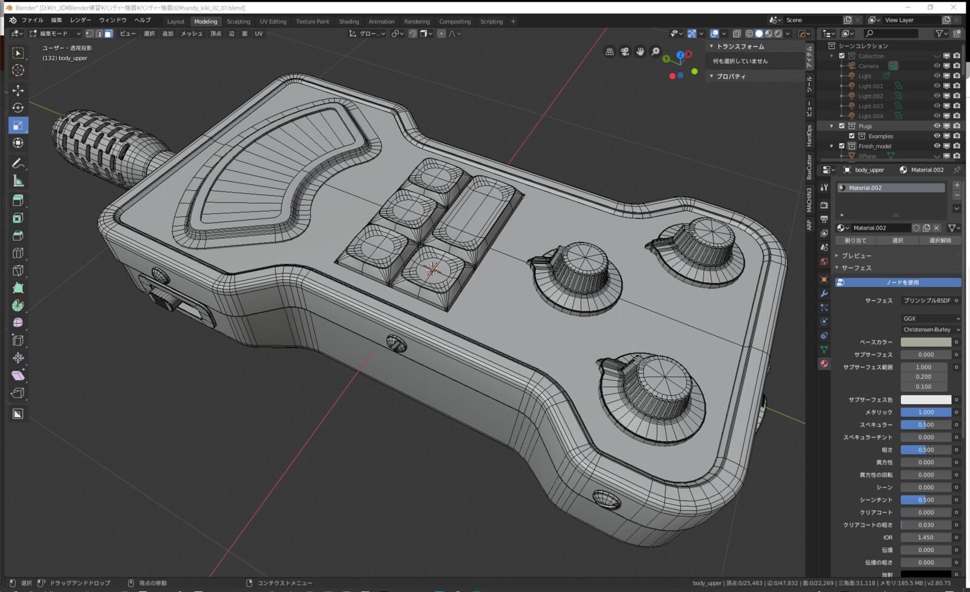The width and height of the screenshot is (970, 592).
Task: Collapse the Finish_model collection tree
Action: pos(832,146)
